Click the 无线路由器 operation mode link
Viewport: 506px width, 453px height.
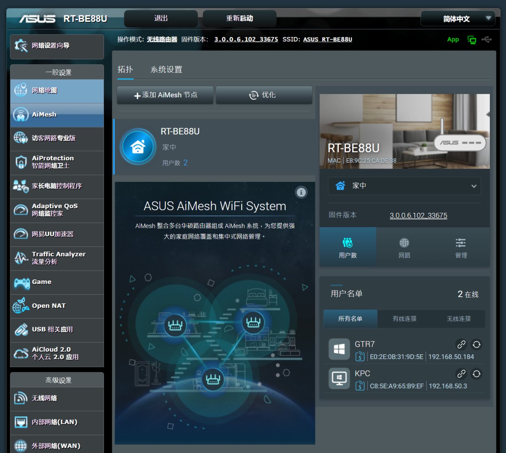[162, 40]
